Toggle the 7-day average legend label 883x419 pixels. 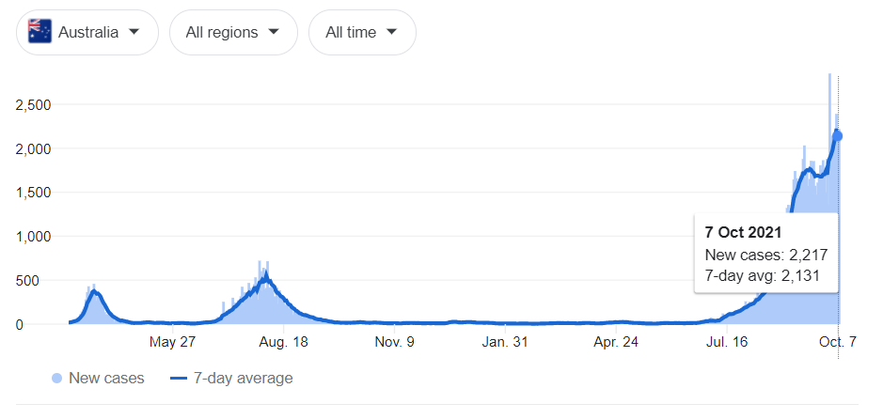point(243,378)
